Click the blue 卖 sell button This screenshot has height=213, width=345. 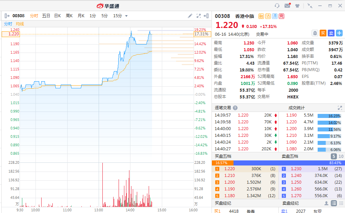click(x=331, y=33)
